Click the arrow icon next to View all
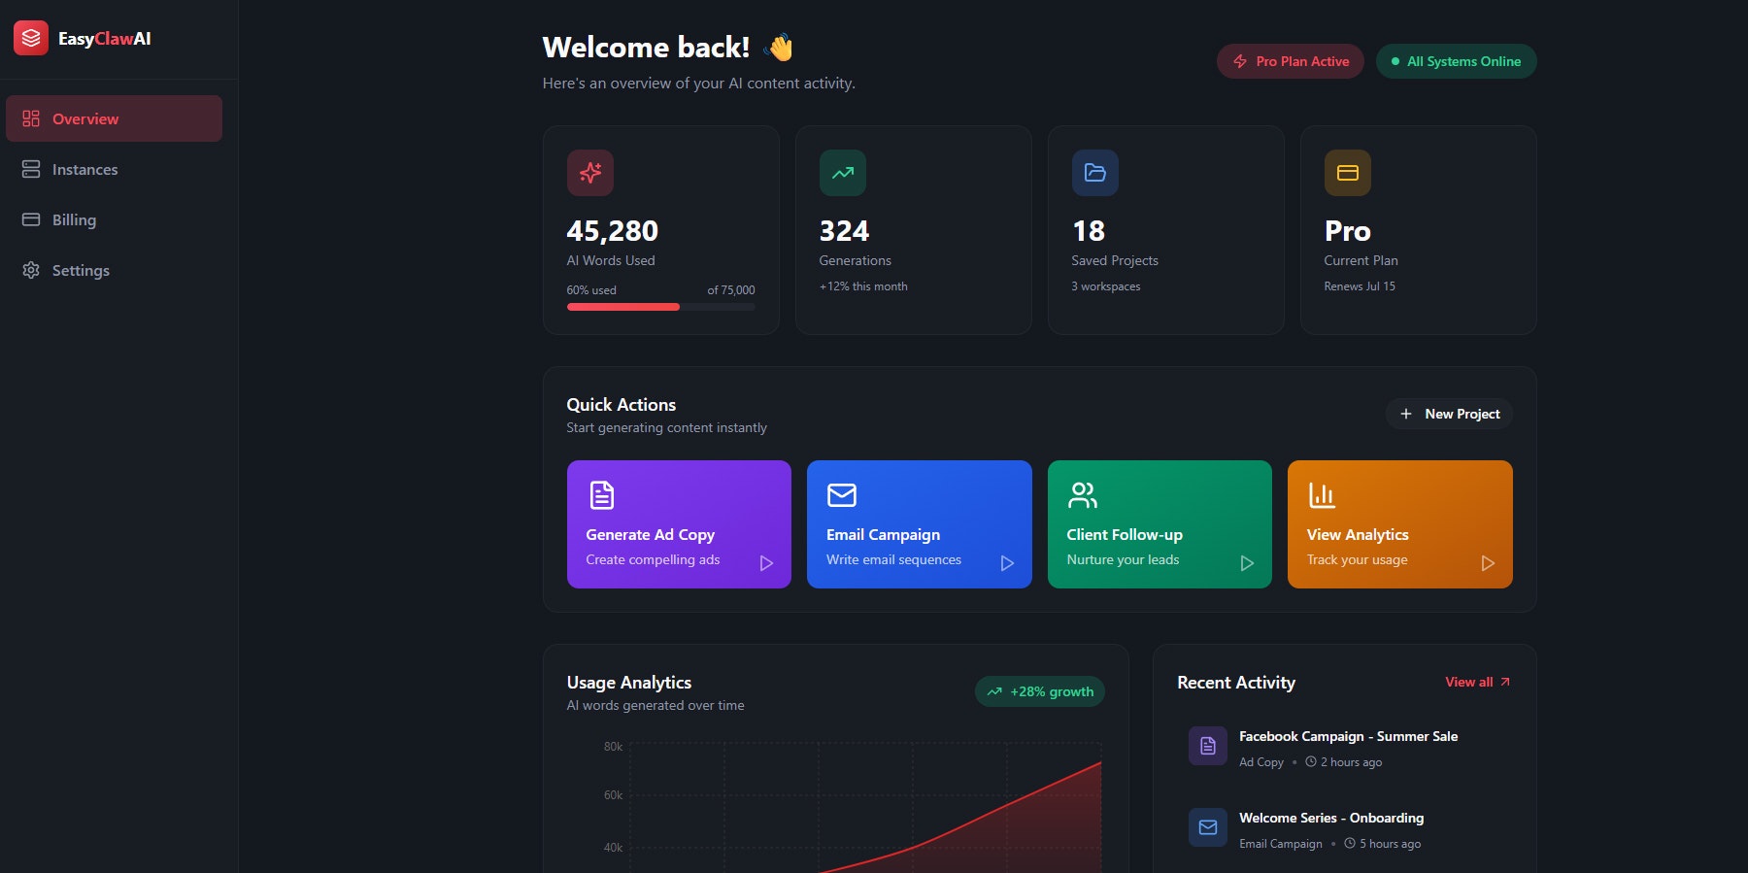The image size is (1748, 873). (x=1505, y=682)
